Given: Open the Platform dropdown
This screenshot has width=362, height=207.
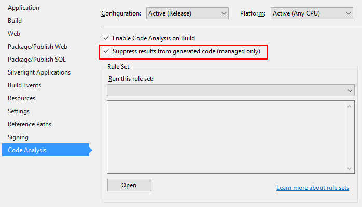Looking at the screenshot, I should pyautogui.click(x=311, y=13).
